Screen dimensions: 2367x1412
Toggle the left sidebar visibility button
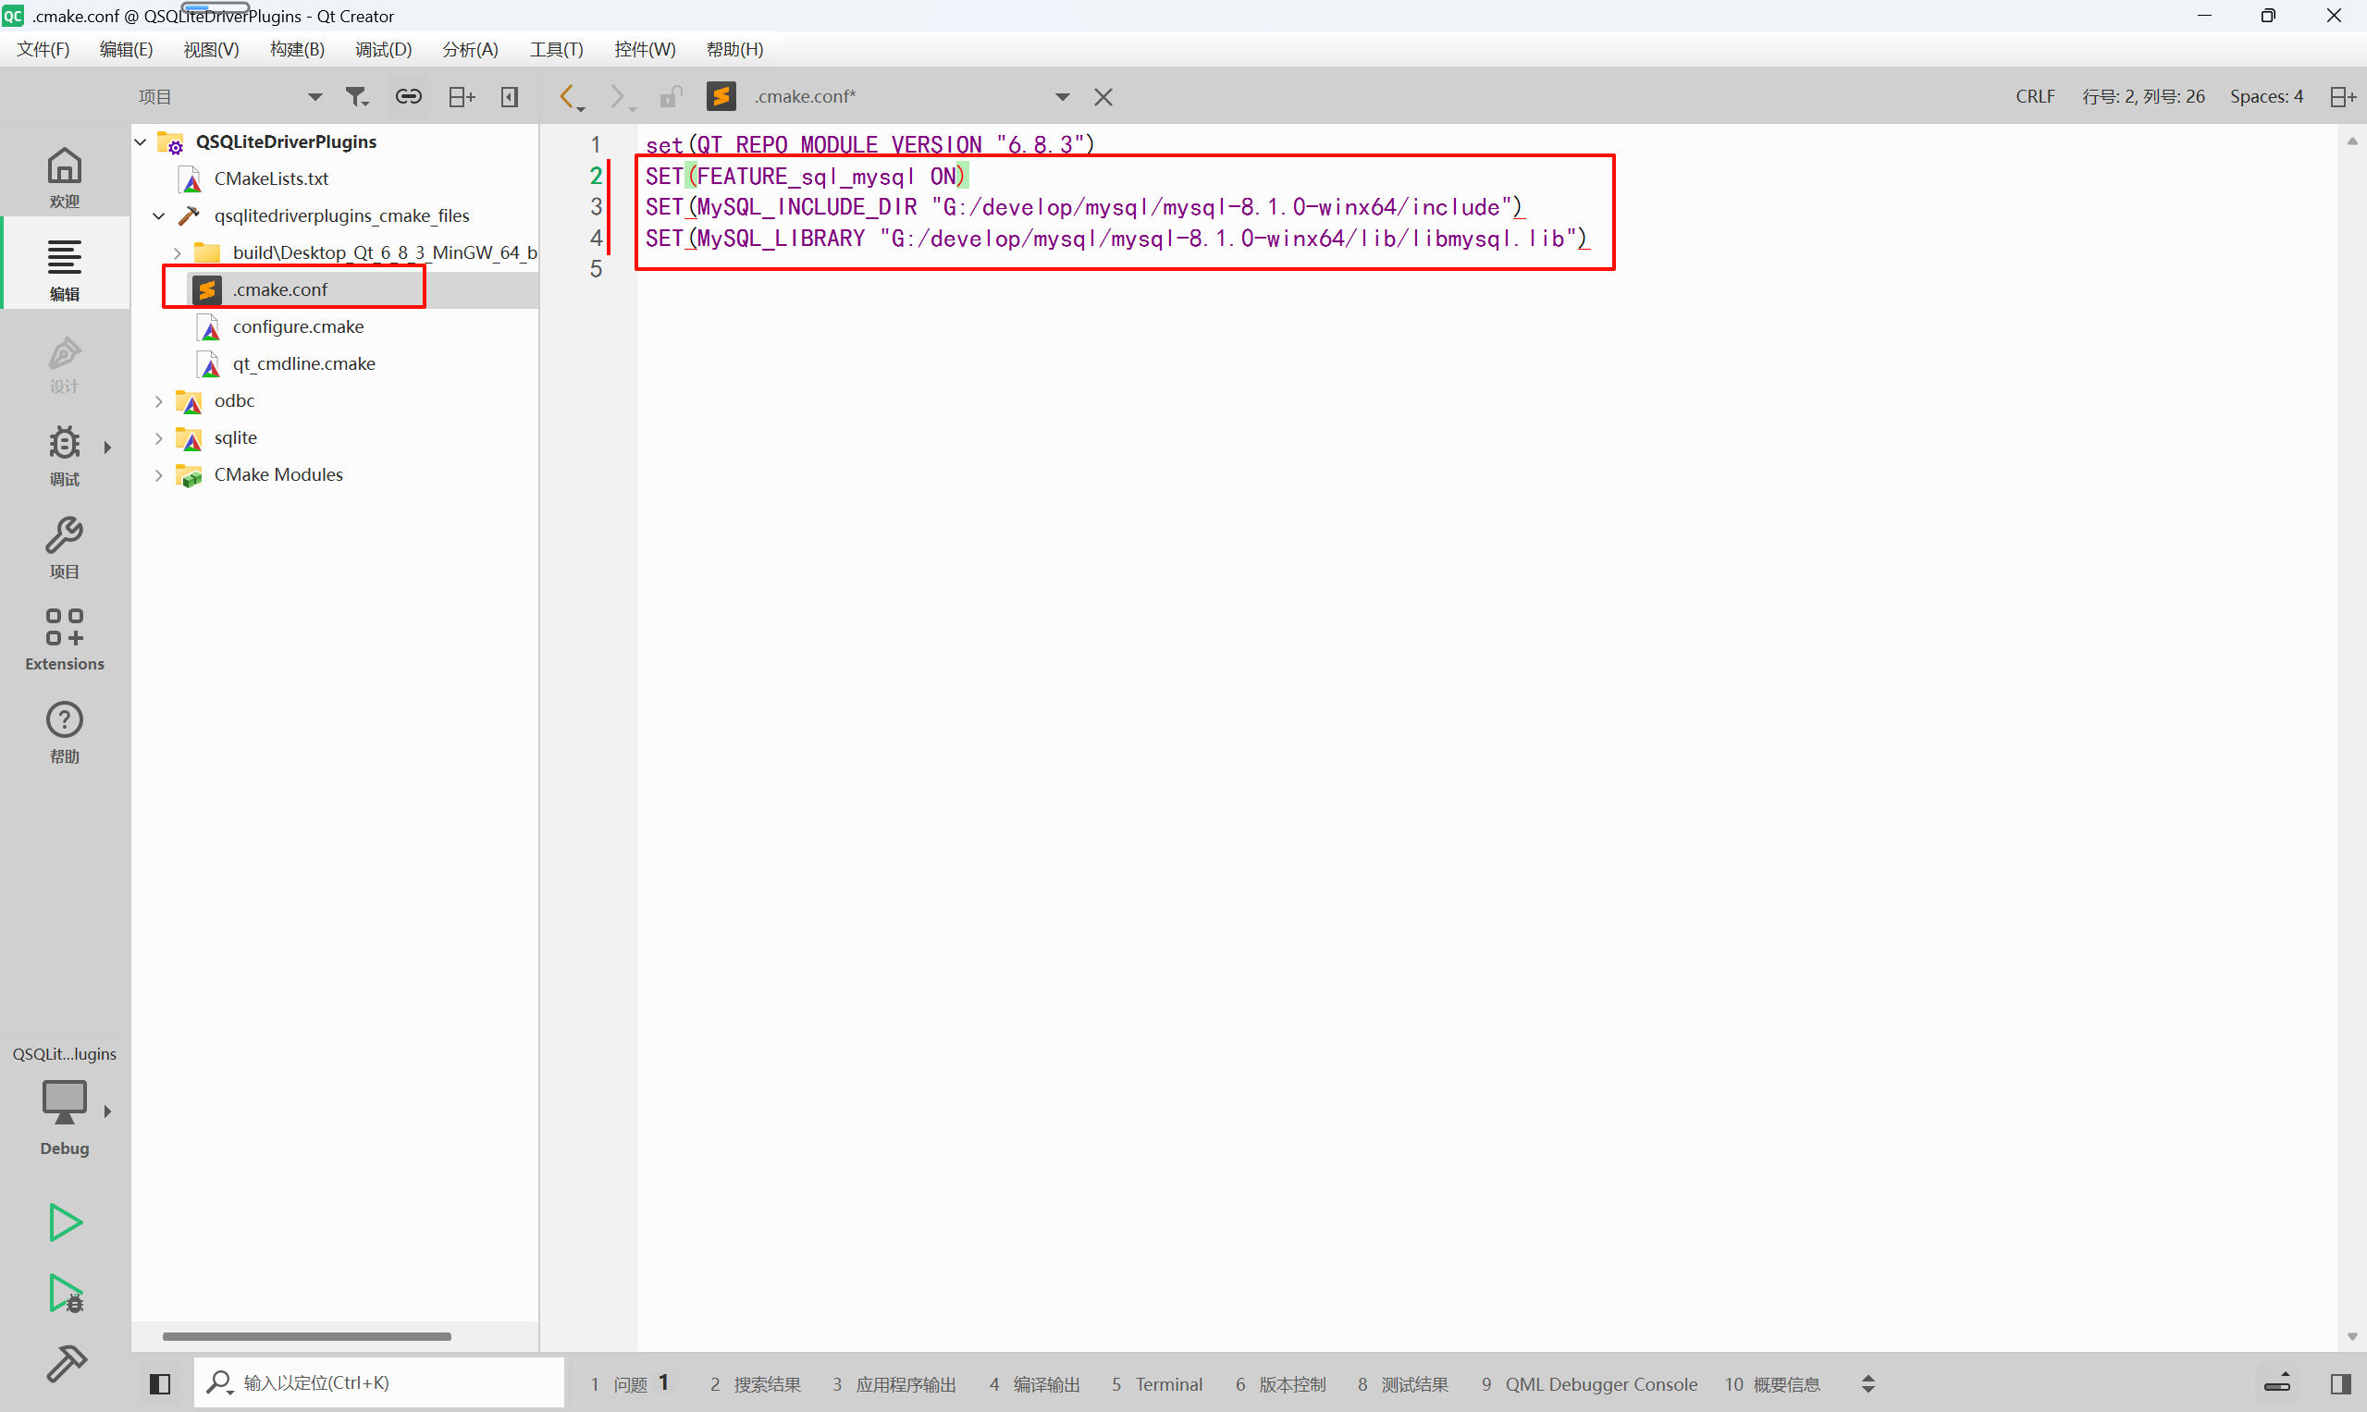tap(160, 1382)
